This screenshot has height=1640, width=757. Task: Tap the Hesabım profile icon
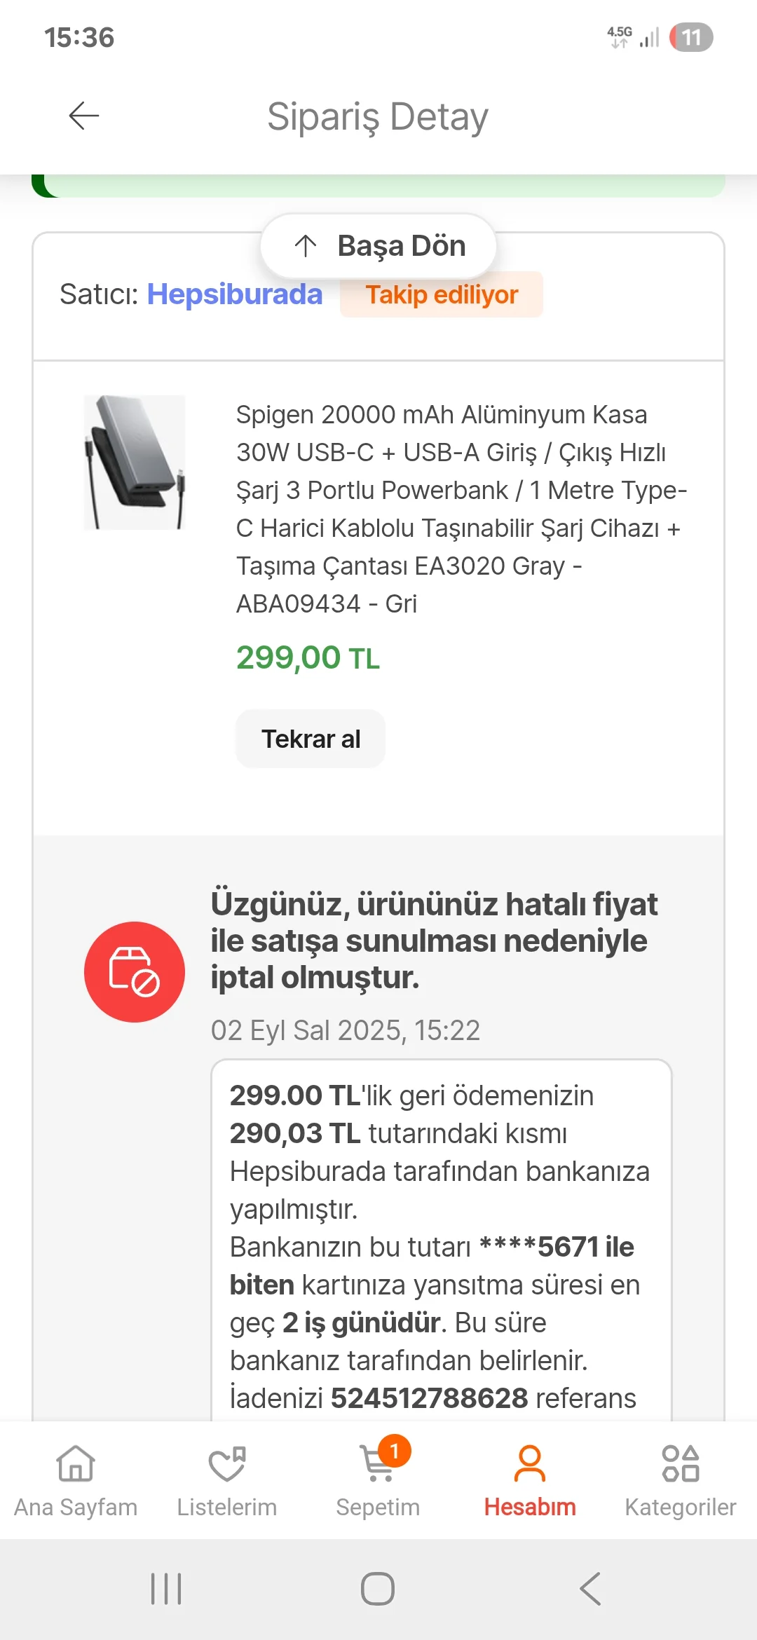[x=530, y=1465]
